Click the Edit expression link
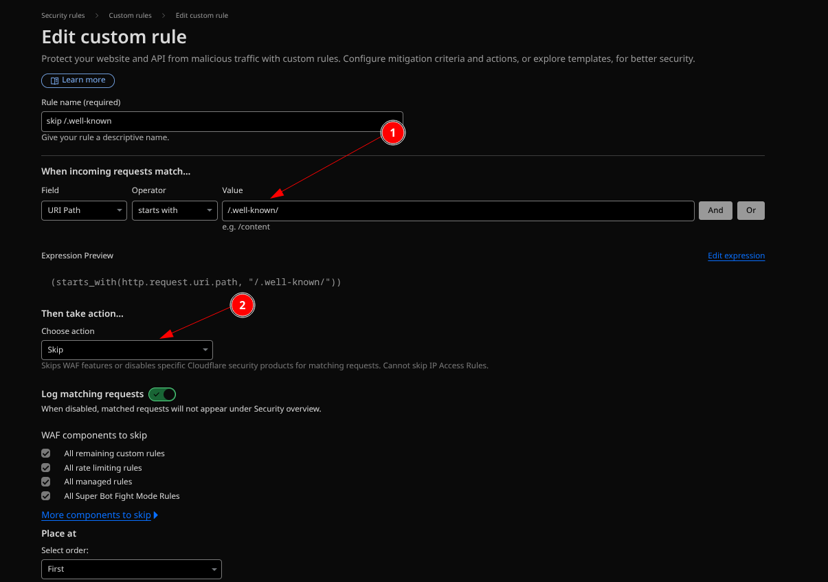This screenshot has width=828, height=582. click(x=736, y=256)
